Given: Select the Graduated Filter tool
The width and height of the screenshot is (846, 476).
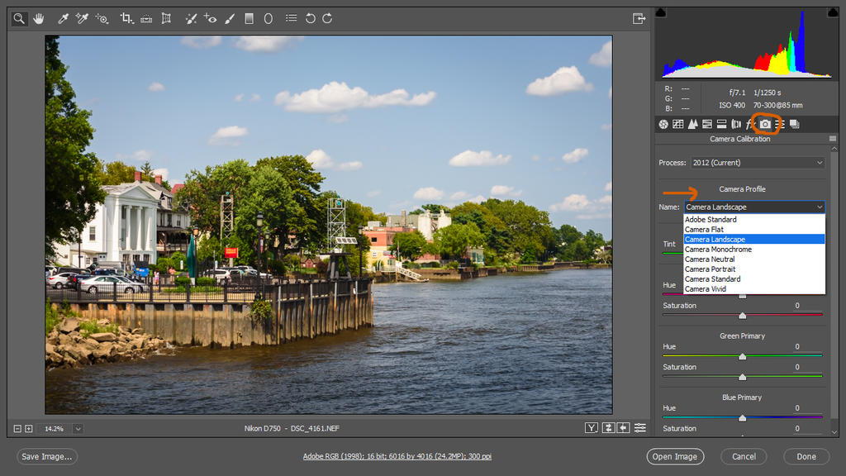Looking at the screenshot, I should (x=249, y=18).
